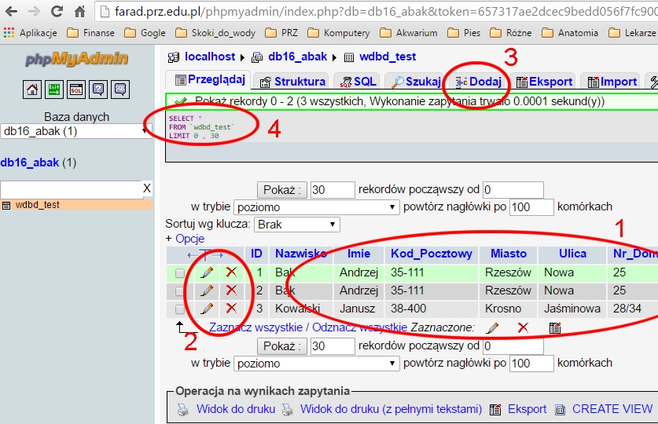This screenshot has width=658, height=424.
Task: Click the Eksport link under query results
Action: coord(527,409)
